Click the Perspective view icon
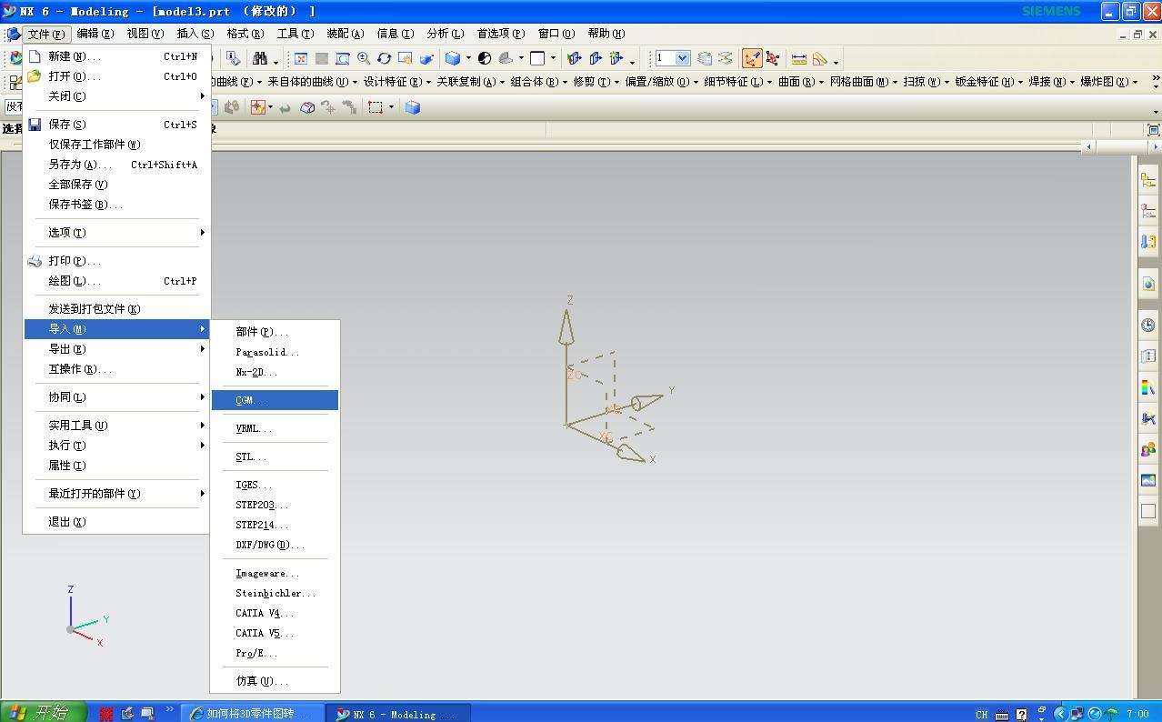1162x722 pixels. tap(426, 58)
